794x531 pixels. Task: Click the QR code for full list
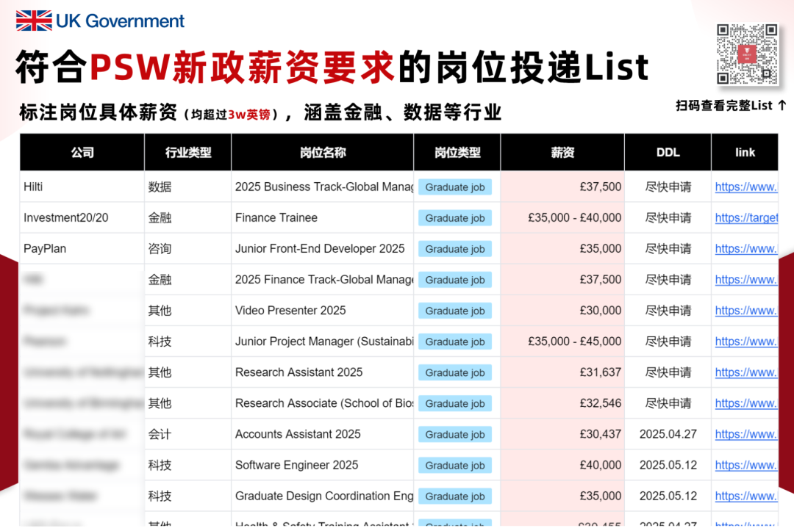(x=747, y=54)
